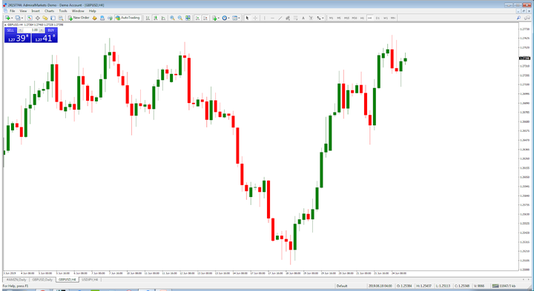This screenshot has height=291, width=534.
Task: Zoom out on the chart
Action: (x=180, y=18)
